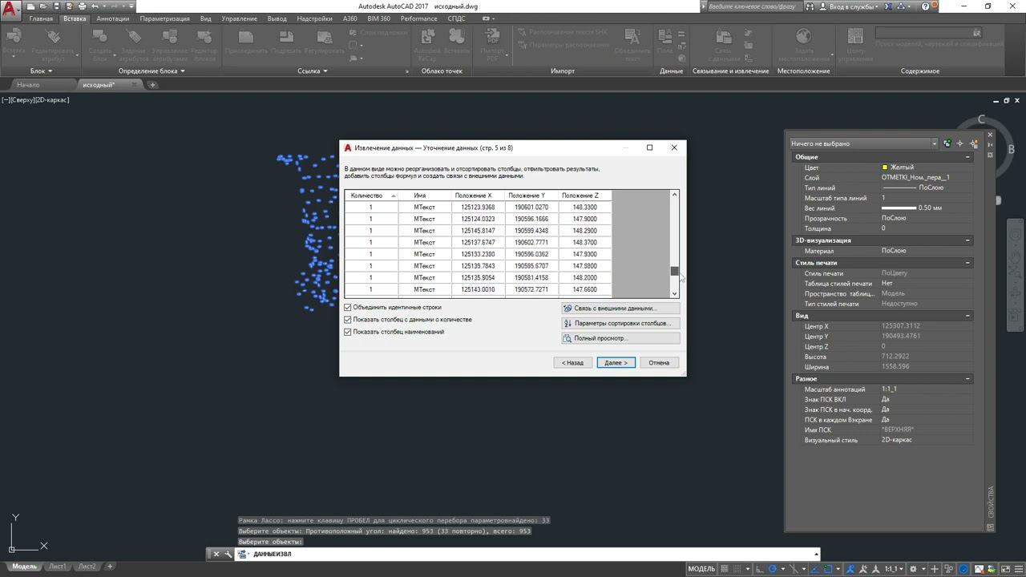This screenshot has height=577, width=1026.
Task: Switch to the 'Начало' file tab
Action: (x=28, y=85)
